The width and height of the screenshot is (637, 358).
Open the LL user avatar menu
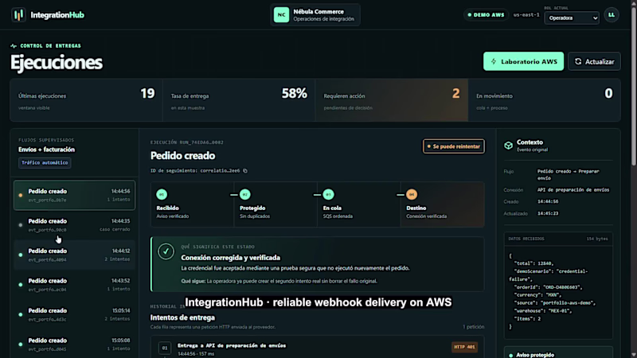pyautogui.click(x=612, y=15)
